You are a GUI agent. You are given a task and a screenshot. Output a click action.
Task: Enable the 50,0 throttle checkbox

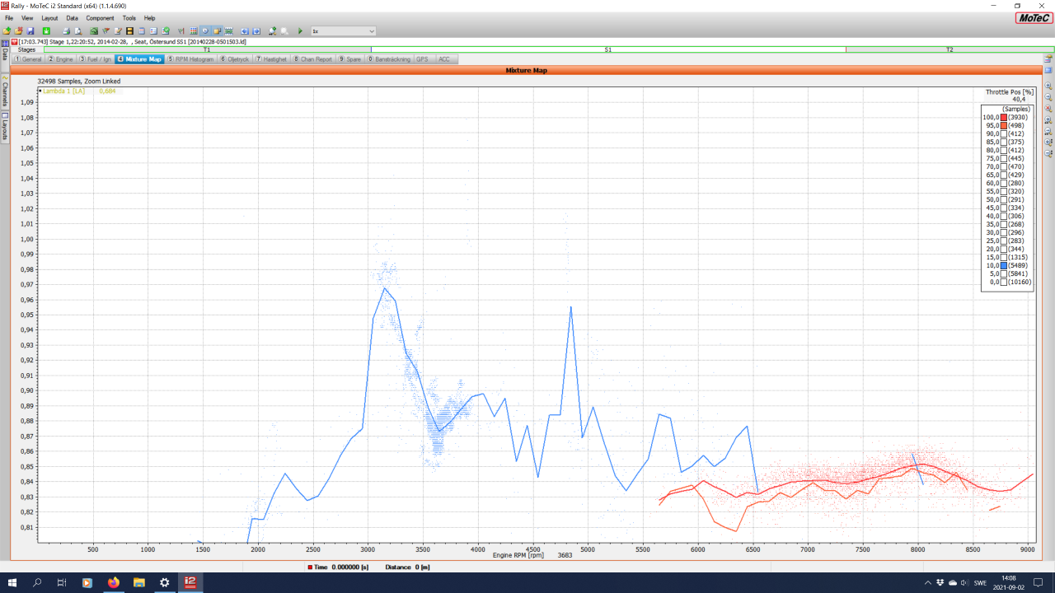(1003, 199)
